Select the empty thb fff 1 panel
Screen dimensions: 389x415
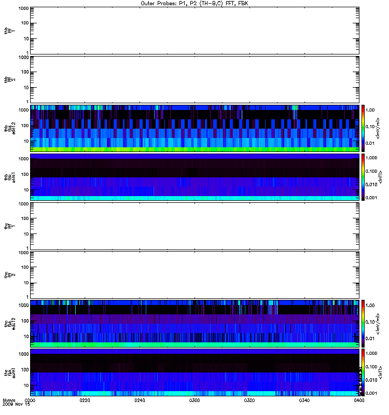(x=195, y=31)
